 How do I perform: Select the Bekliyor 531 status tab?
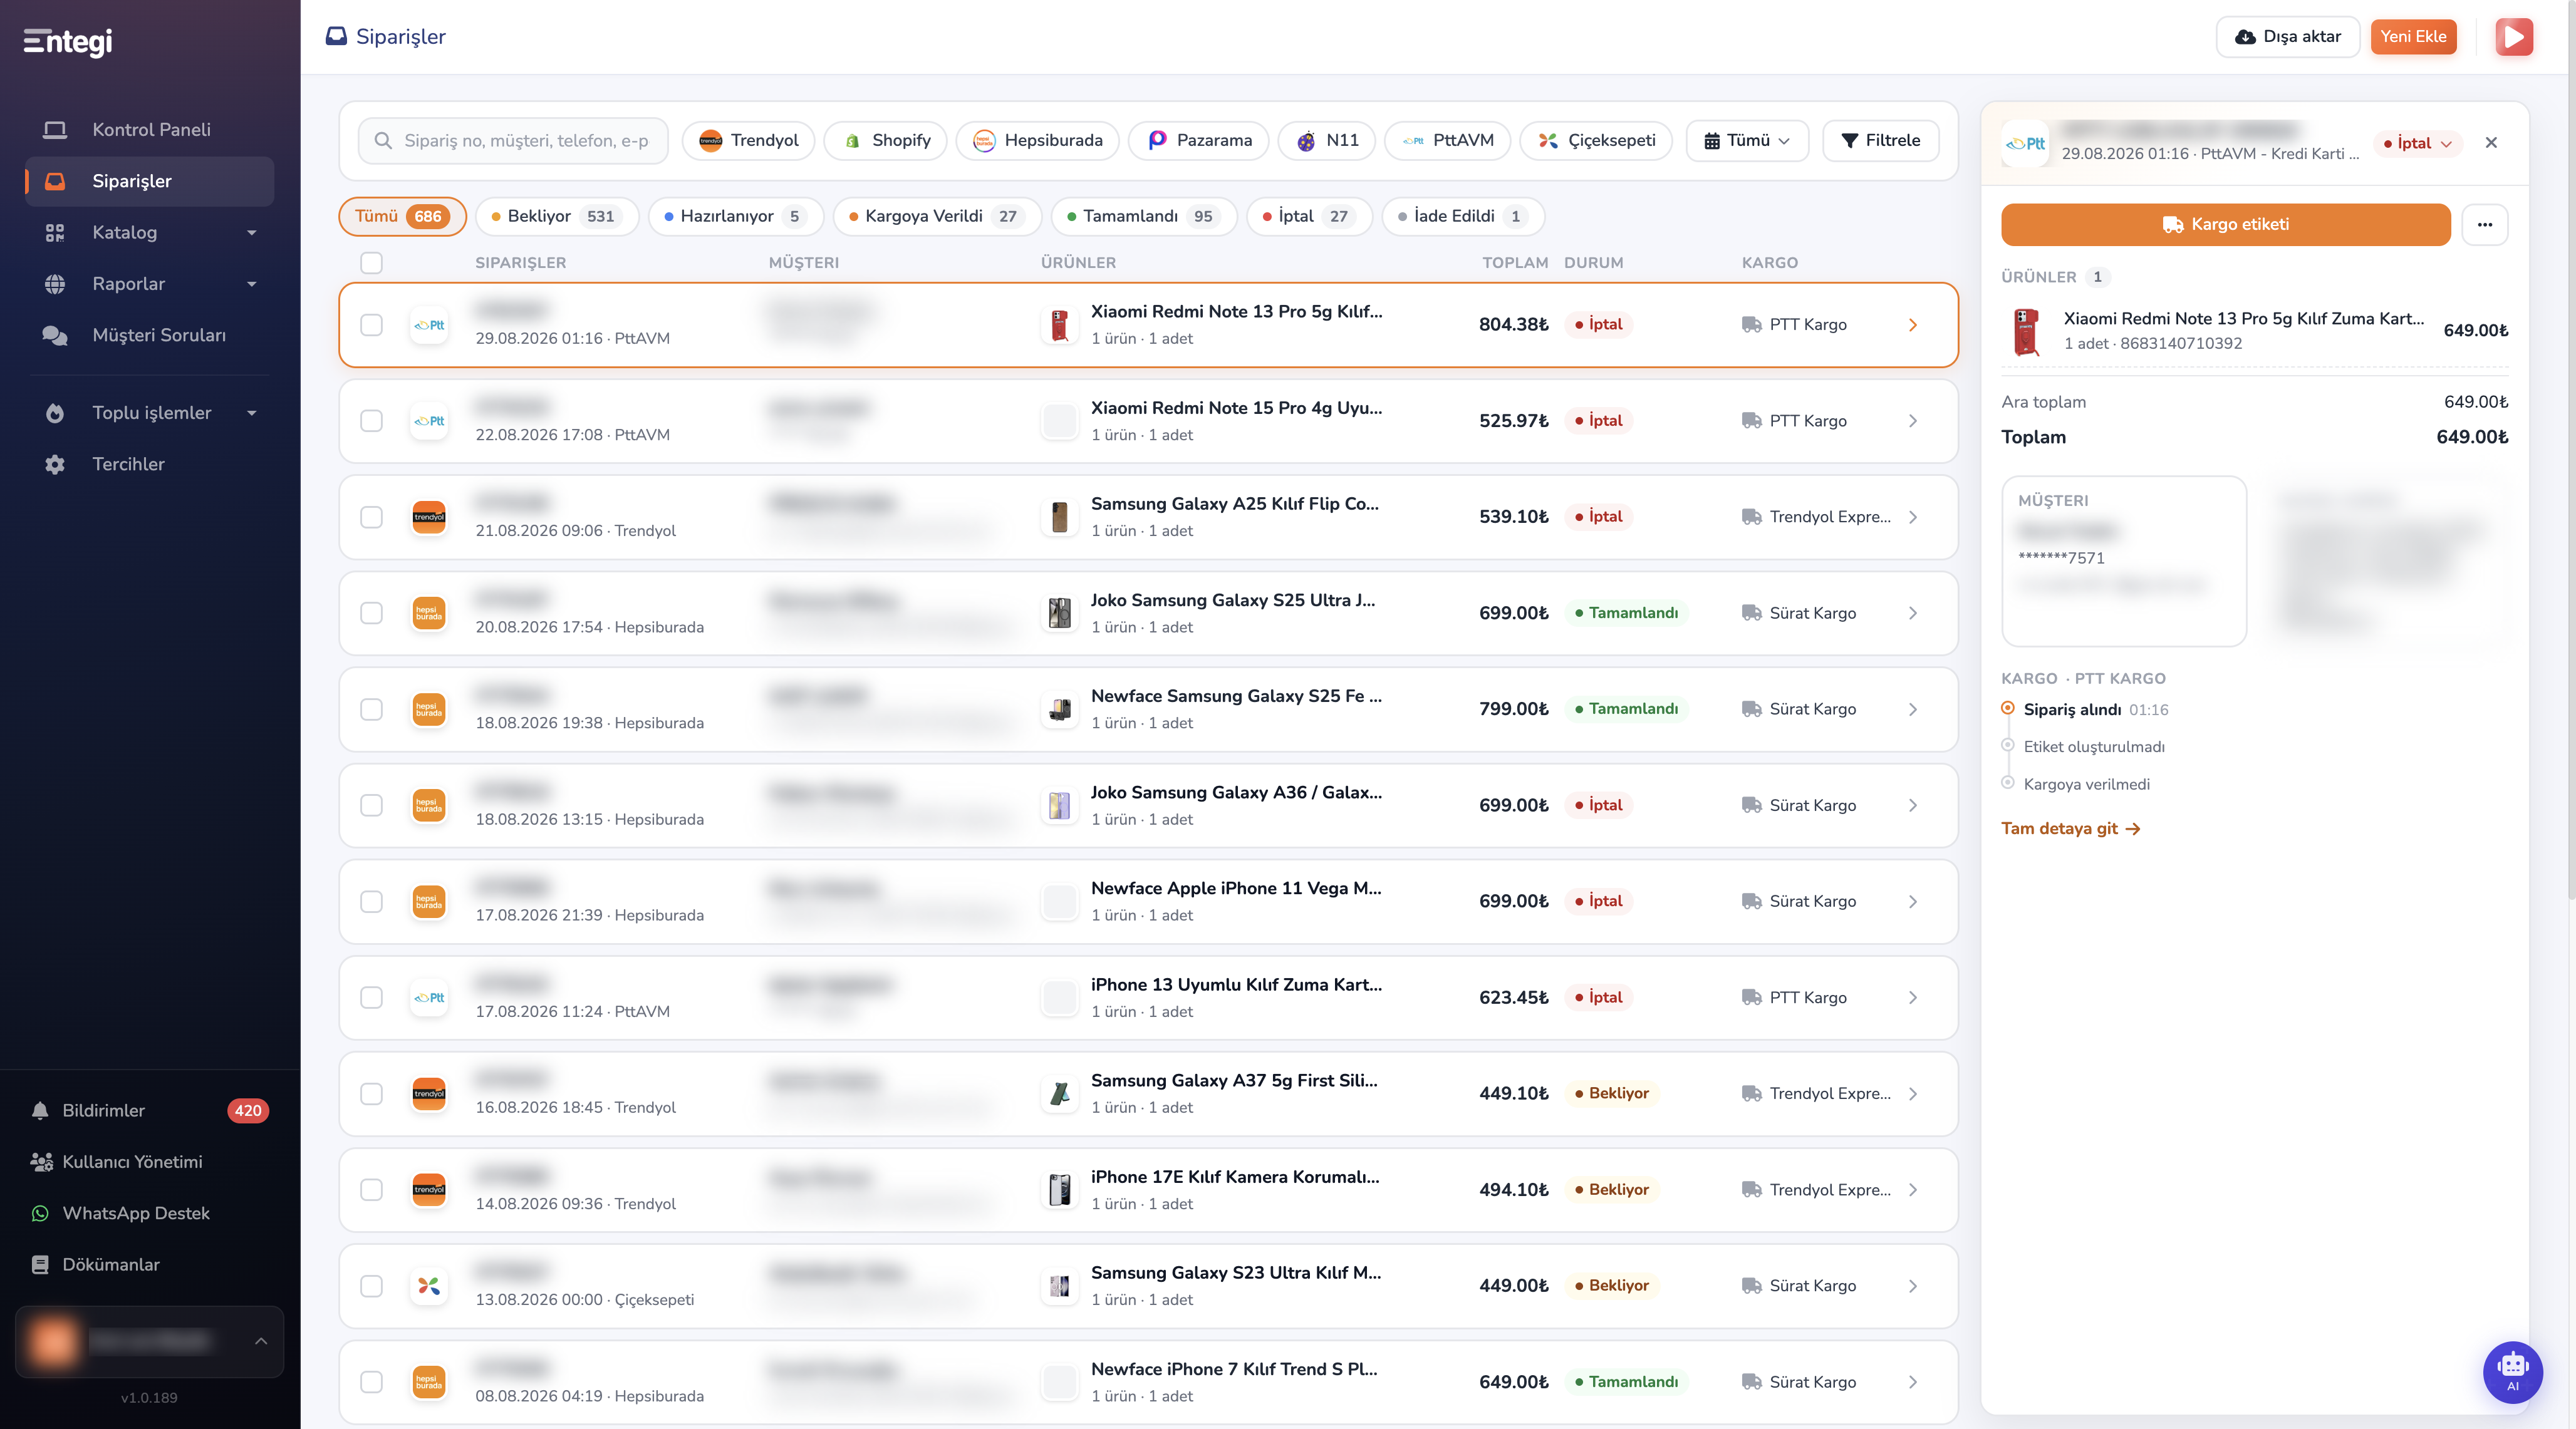pyautogui.click(x=557, y=217)
